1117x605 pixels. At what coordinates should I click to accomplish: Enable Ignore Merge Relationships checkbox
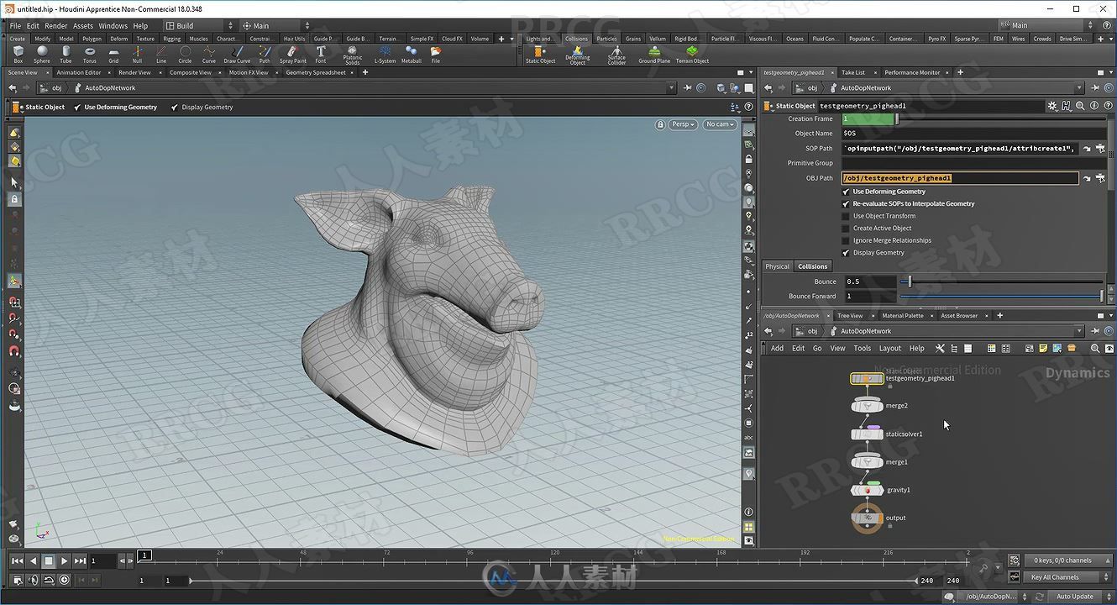pyautogui.click(x=846, y=240)
